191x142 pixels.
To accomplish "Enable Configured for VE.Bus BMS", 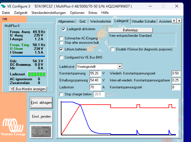I will tap(61, 57).
